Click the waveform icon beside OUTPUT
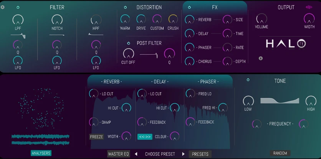Viewport: 321px width, 159px height. 309,7
